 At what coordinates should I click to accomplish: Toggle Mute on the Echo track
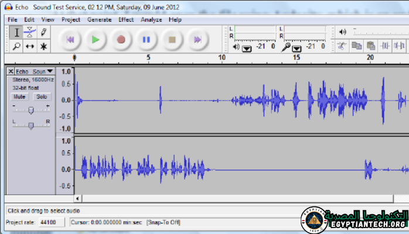coord(19,97)
